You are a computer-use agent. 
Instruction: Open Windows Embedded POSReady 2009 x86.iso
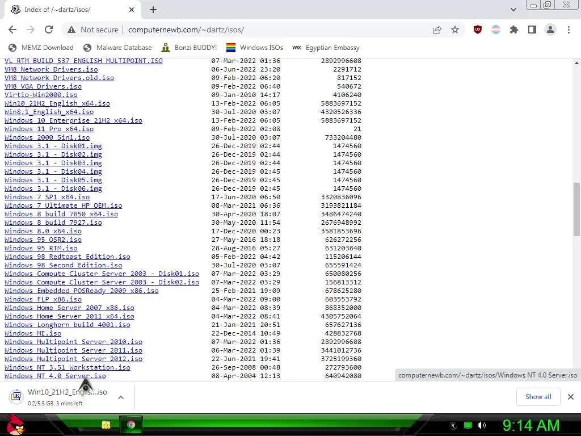pyautogui.click(x=82, y=291)
